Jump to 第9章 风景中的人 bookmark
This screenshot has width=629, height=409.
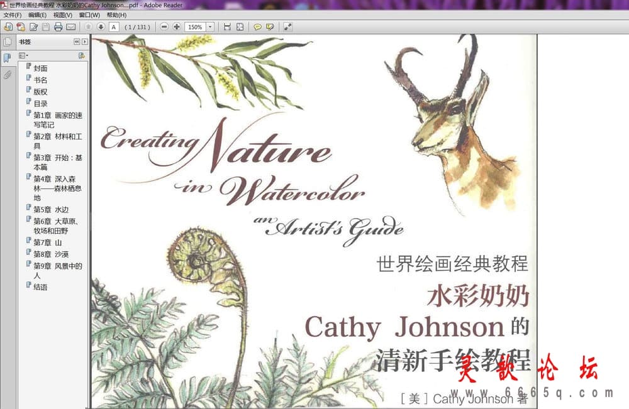58,270
